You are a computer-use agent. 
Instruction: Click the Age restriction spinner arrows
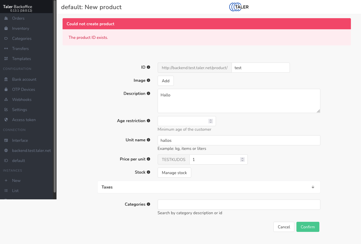[211, 121]
